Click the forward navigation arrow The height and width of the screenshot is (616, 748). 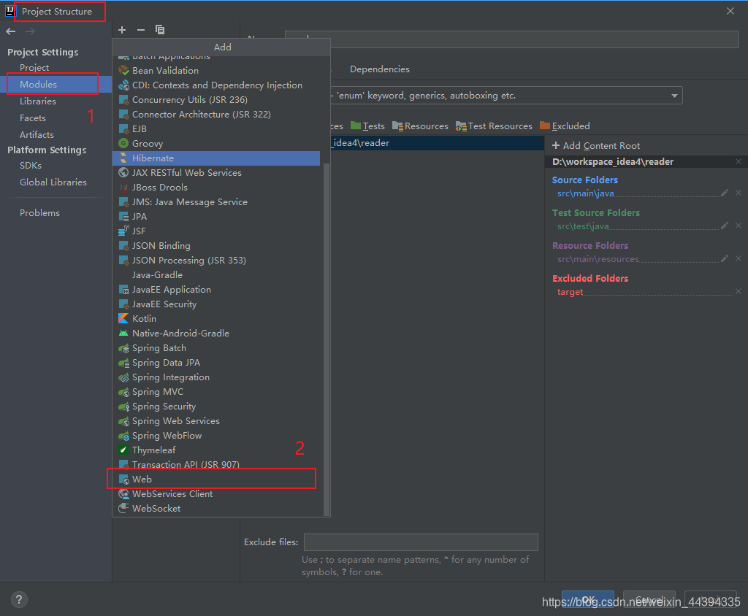30,31
